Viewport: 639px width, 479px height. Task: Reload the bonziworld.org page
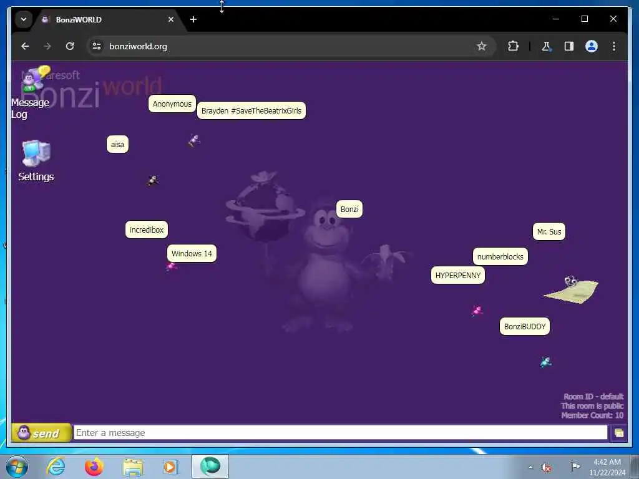[70, 46]
